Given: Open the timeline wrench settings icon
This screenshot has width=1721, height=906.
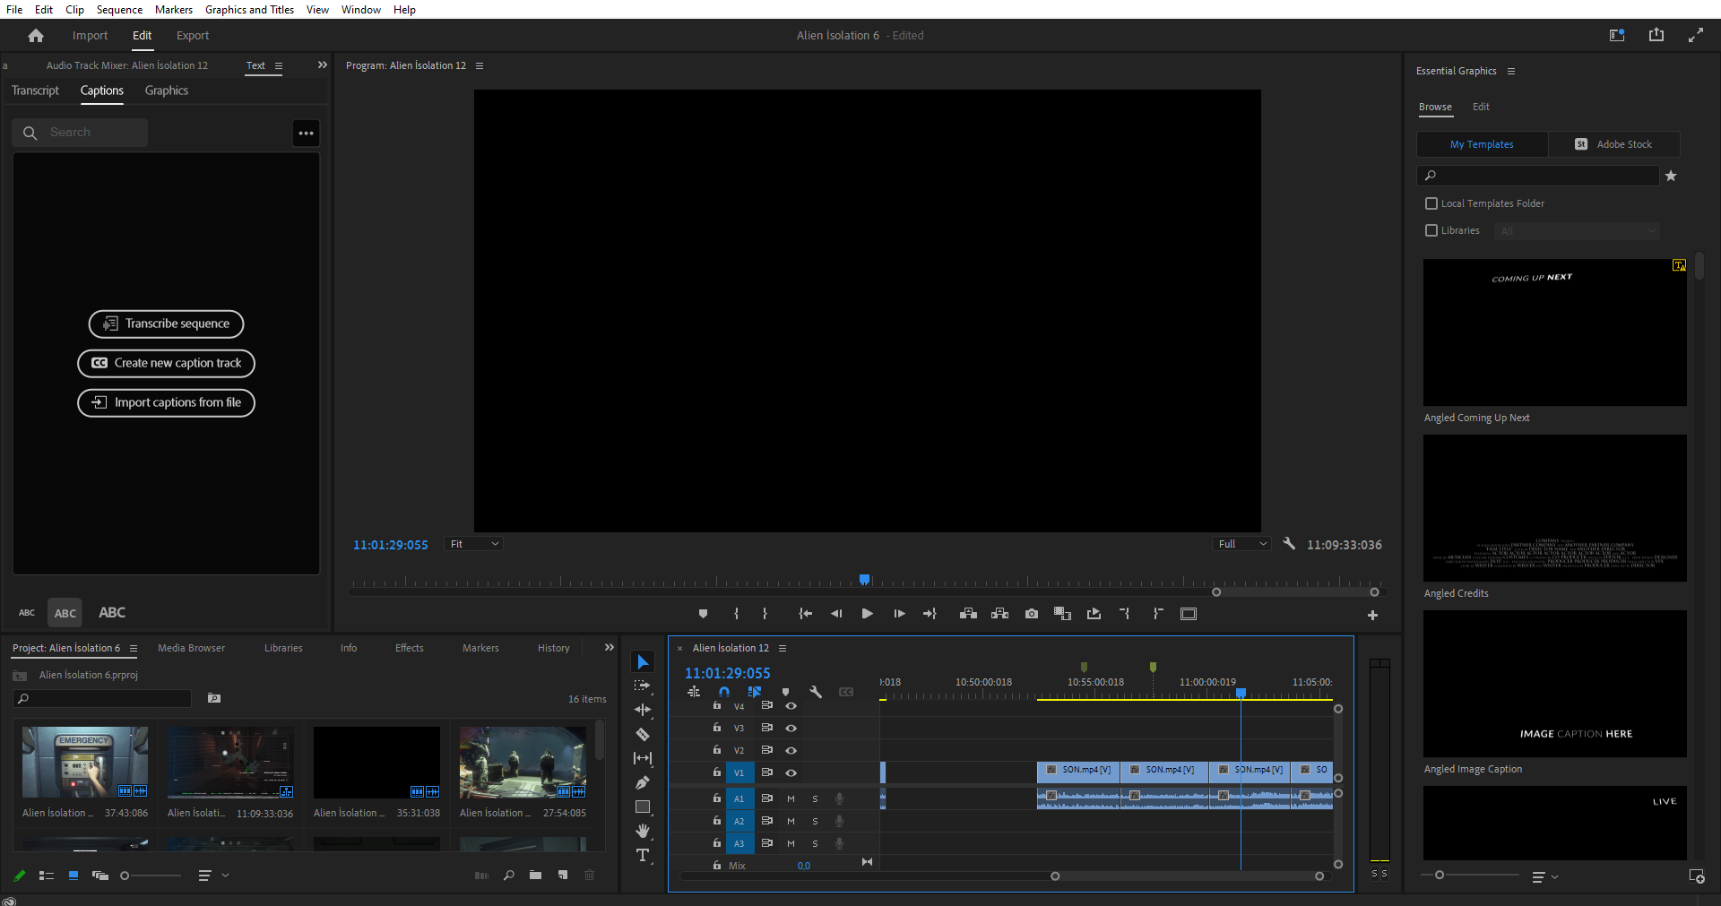Looking at the screenshot, I should click(817, 692).
